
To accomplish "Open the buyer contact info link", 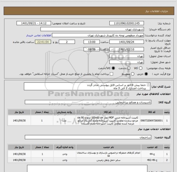I will click(x=39, y=36).
